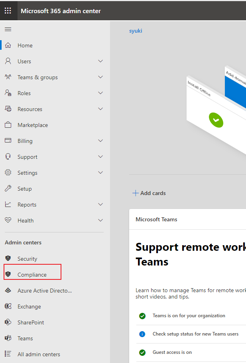The height and width of the screenshot is (363, 246).
Task: Click Check setup status for new Teams users
Action: click(195, 334)
